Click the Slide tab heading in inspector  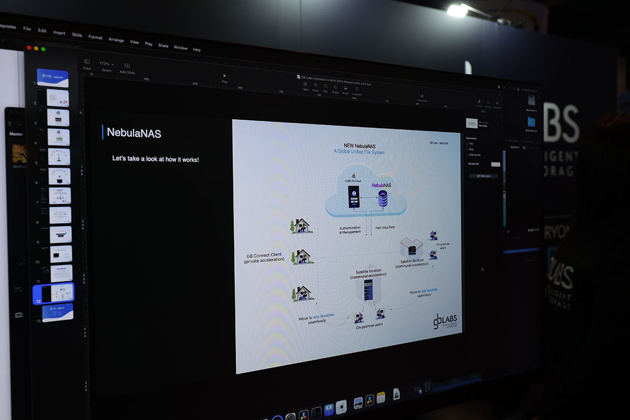pyautogui.click(x=483, y=112)
